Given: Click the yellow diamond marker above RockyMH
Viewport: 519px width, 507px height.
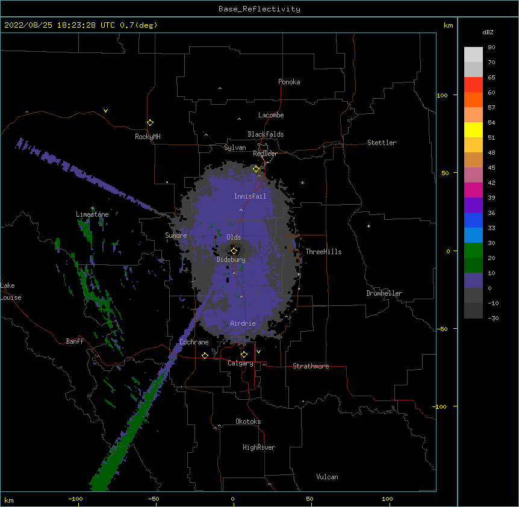Looking at the screenshot, I should [150, 123].
